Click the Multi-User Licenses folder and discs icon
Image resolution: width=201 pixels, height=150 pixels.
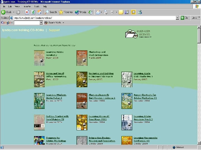[131, 34]
